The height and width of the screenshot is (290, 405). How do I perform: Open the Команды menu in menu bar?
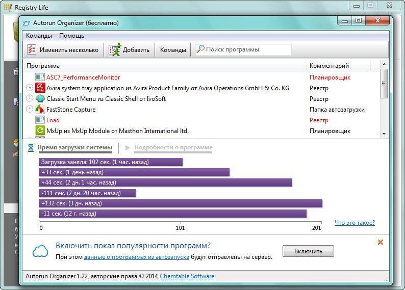click(x=39, y=36)
